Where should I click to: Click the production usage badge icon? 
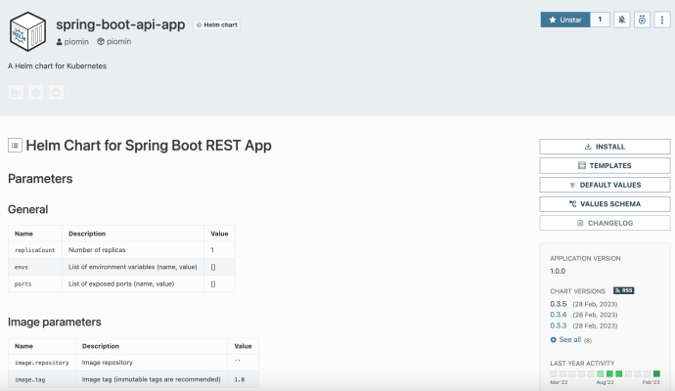coord(642,20)
